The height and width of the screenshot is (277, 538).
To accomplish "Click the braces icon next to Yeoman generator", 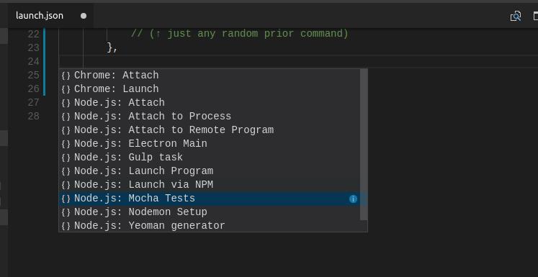I will [66, 226].
